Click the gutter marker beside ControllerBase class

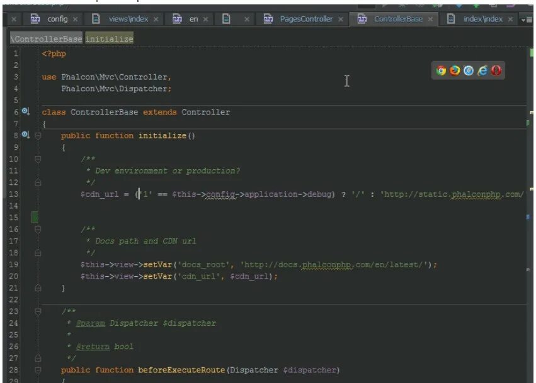(24, 111)
